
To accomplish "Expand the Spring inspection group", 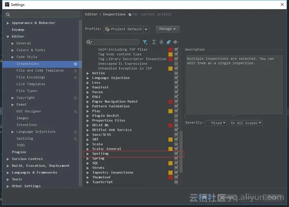I will (x=88, y=159).
